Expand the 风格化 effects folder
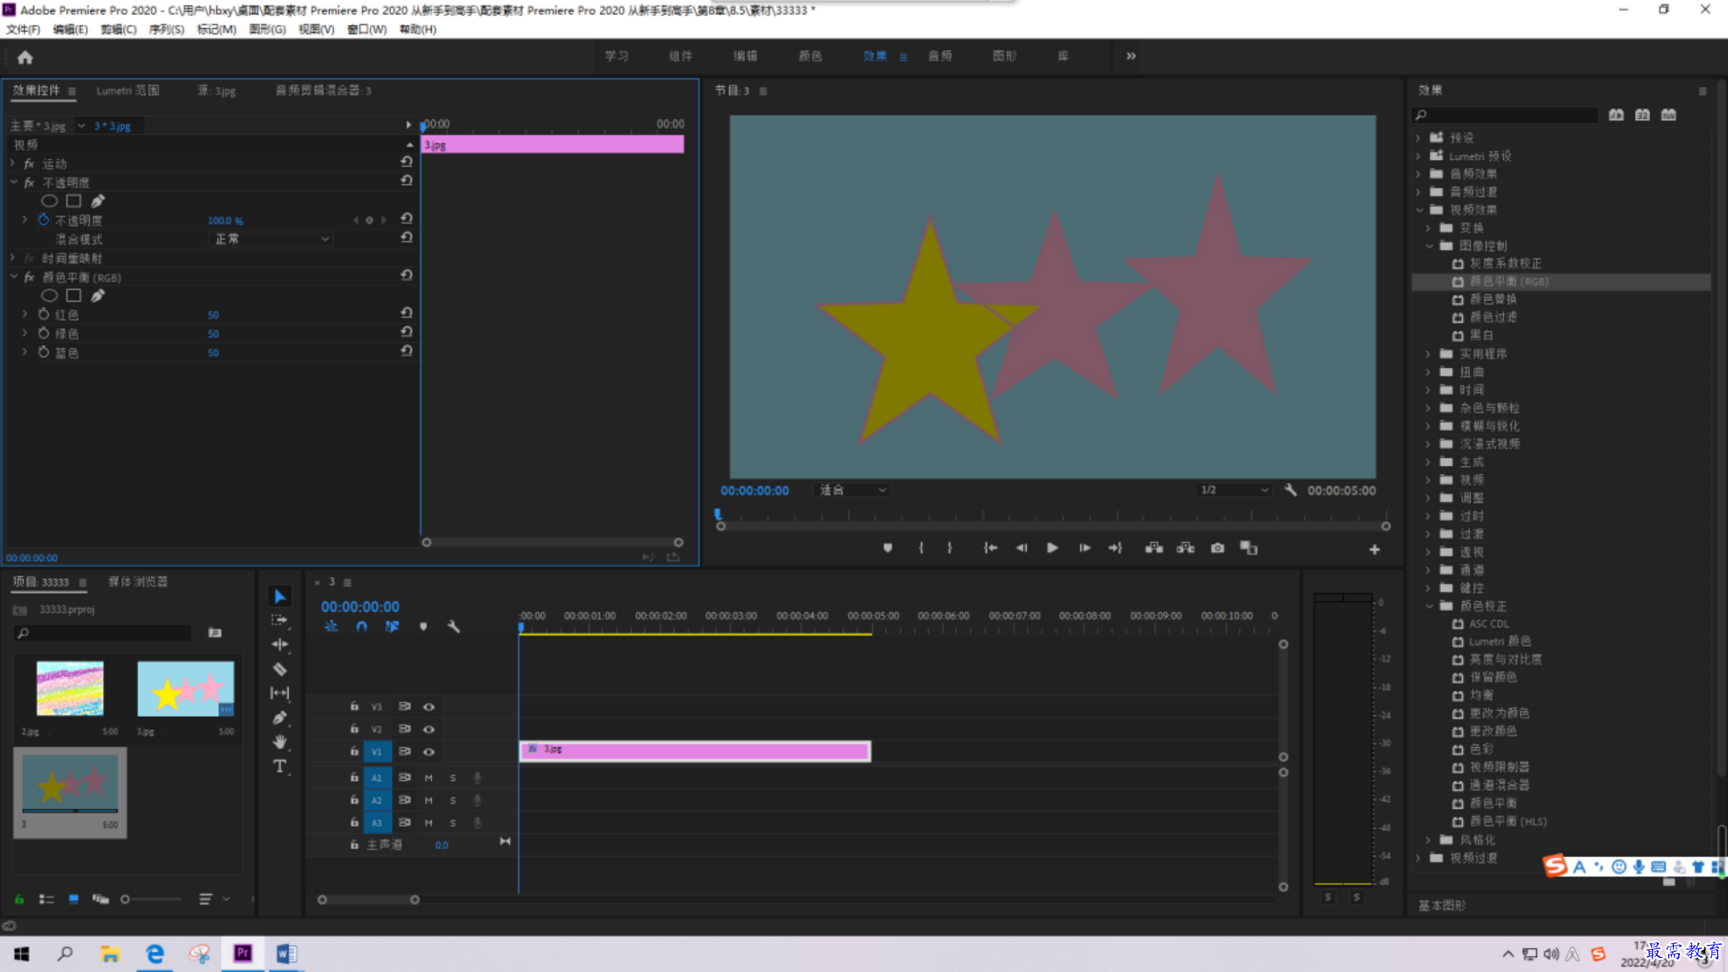 pos(1428,840)
